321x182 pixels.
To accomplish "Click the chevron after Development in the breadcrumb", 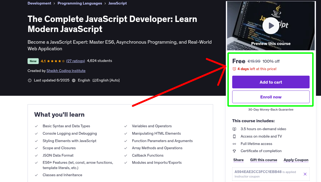I will click(x=54, y=3).
